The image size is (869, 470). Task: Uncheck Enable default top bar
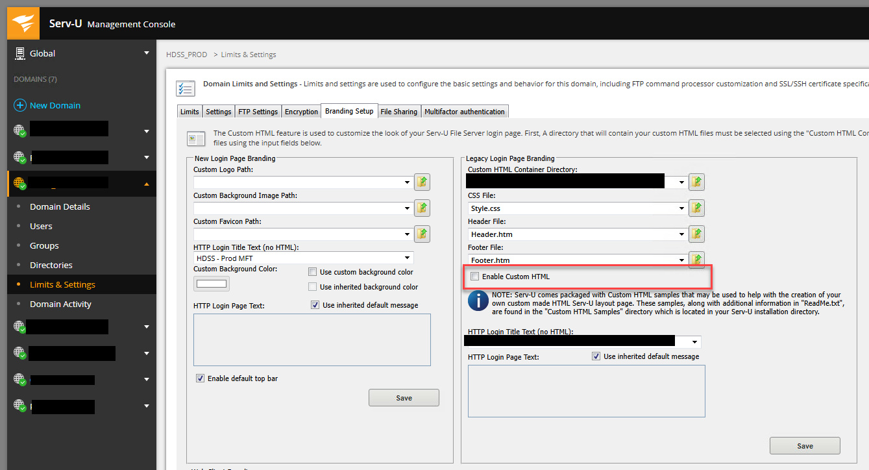pyautogui.click(x=200, y=378)
